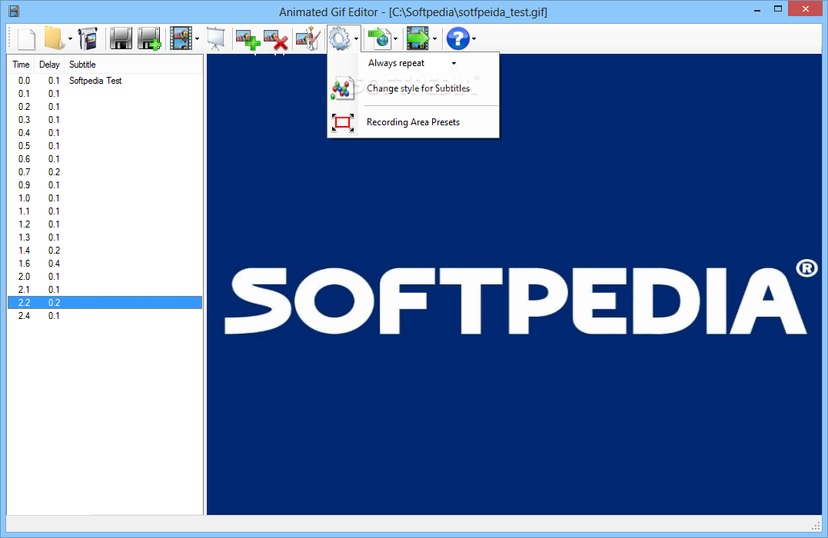Select the frame at time 1.3
Image resolution: width=828 pixels, height=538 pixels.
pos(105,237)
